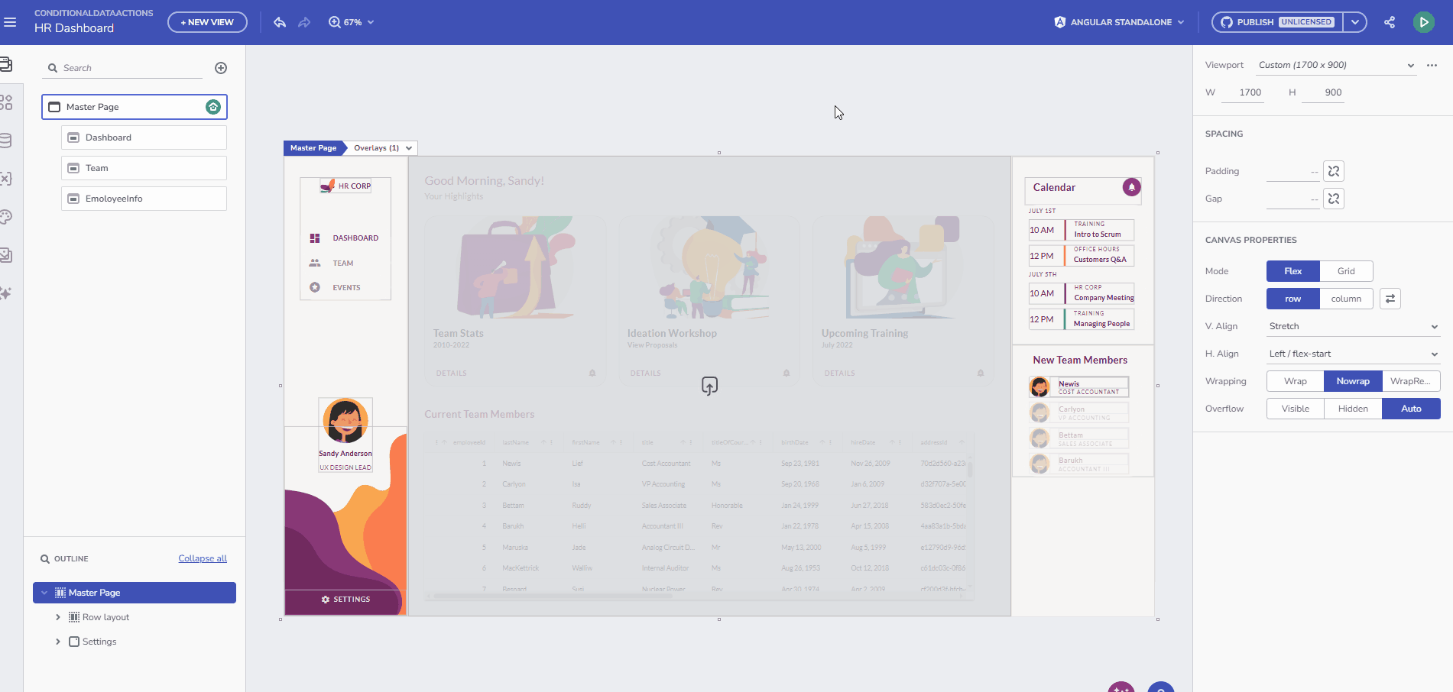1453x692 pixels.
Task: Click the AI sparkle icon in sidebar
Action: coord(8,294)
